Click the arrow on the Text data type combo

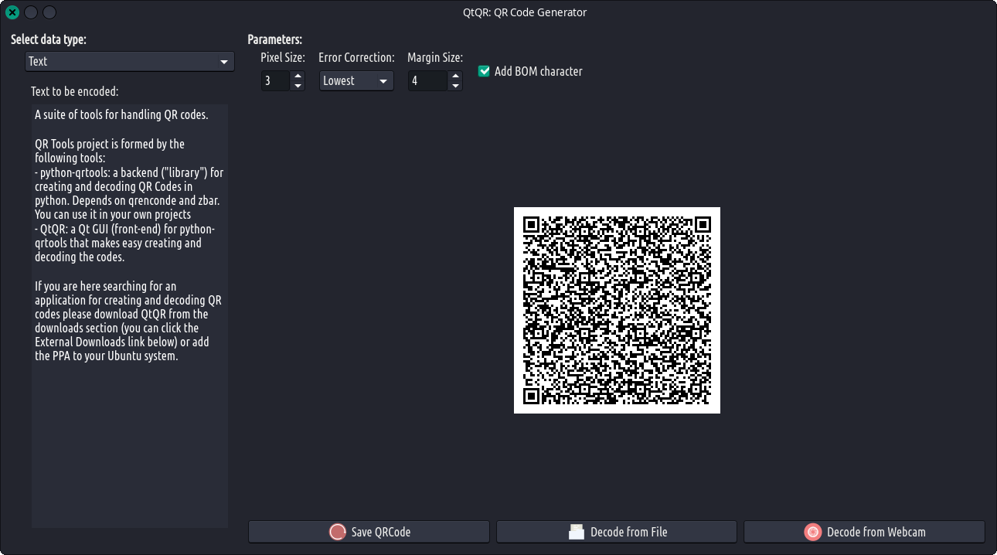pyautogui.click(x=223, y=62)
